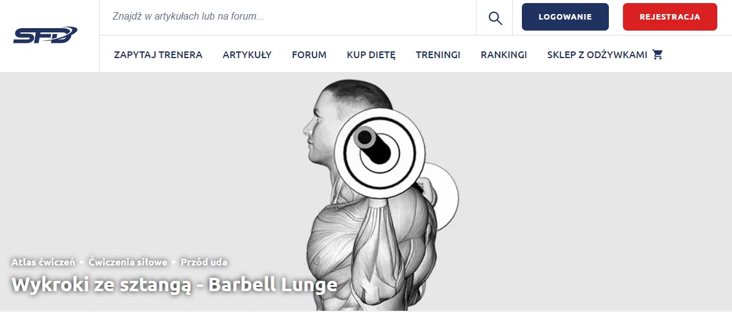Open SKLEP Z ODŻYWKAMI store link
This screenshot has height=312, width=732.
pyautogui.click(x=597, y=55)
